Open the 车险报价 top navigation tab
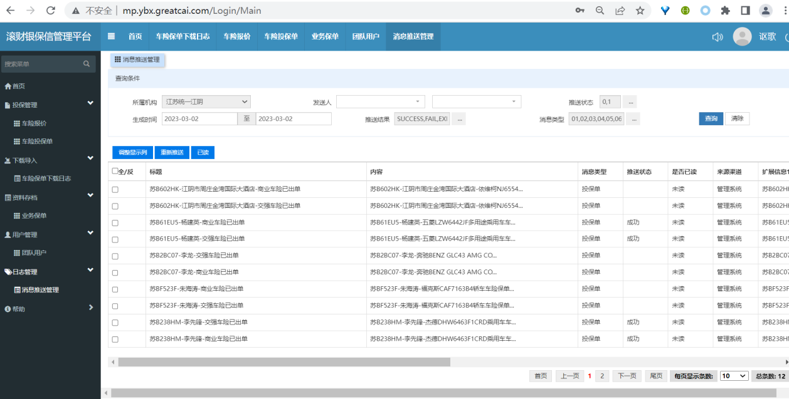 pyautogui.click(x=236, y=37)
